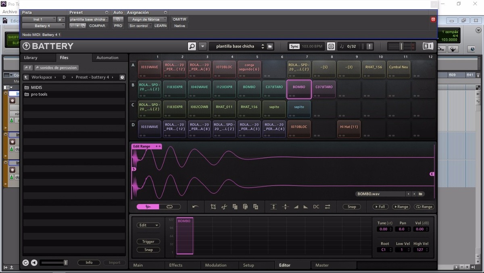Paste audio into the waveform
484x273 pixels.
pos(245,207)
